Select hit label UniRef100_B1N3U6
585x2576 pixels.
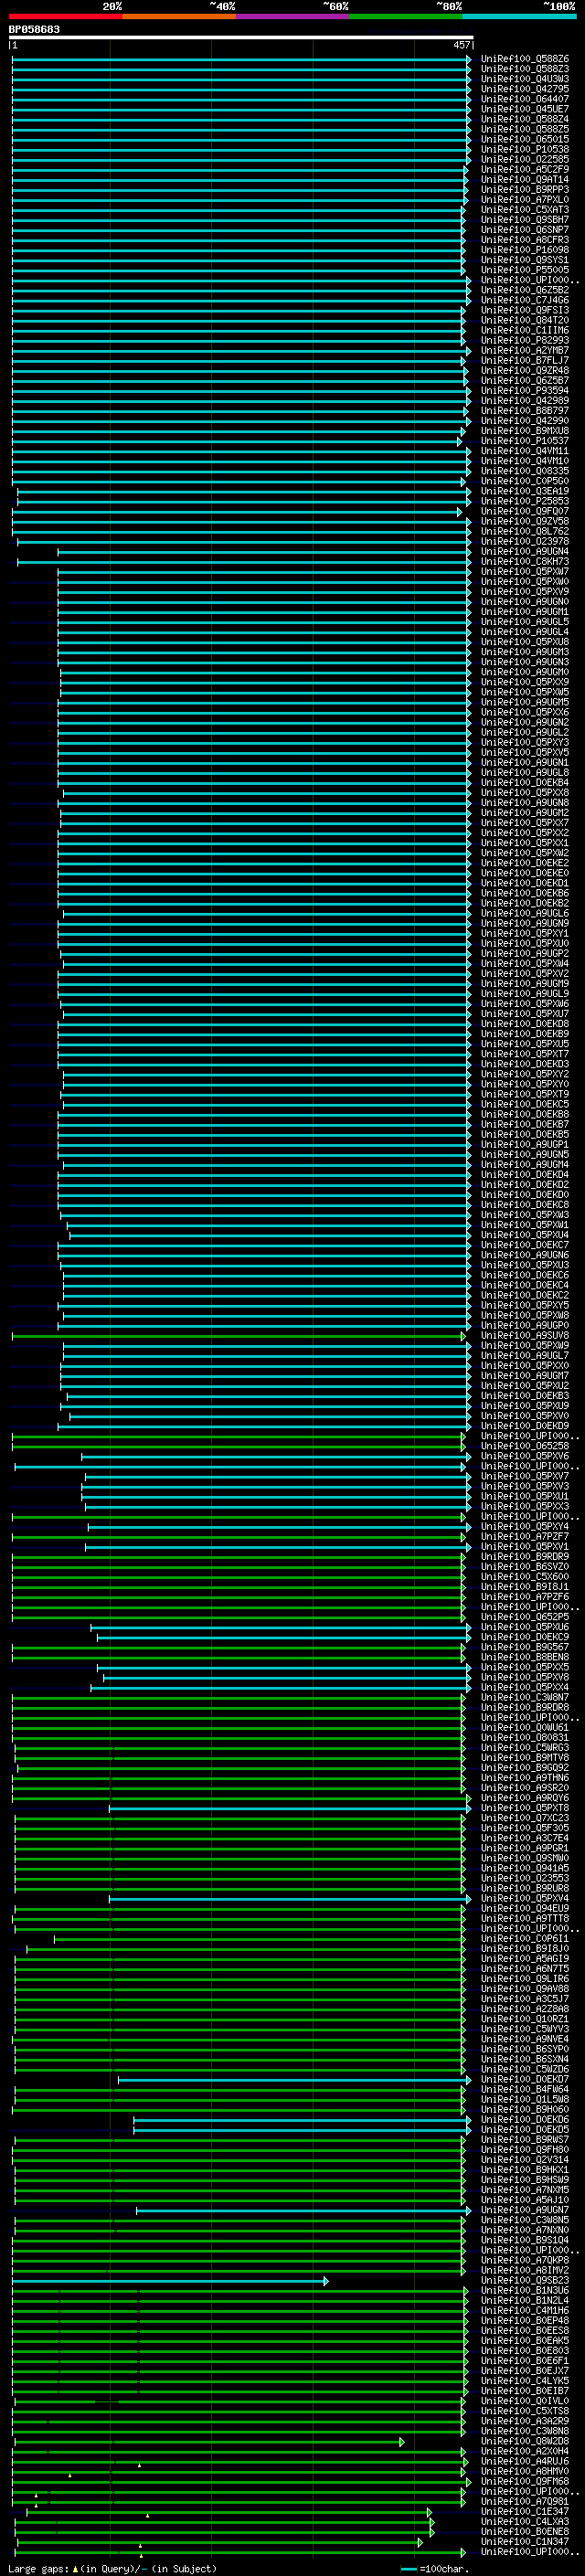click(525, 2290)
